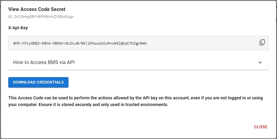Screen dimensions: 277x139
Task: Click the 'ID:' prefix under the title
Action: coord(10,17)
